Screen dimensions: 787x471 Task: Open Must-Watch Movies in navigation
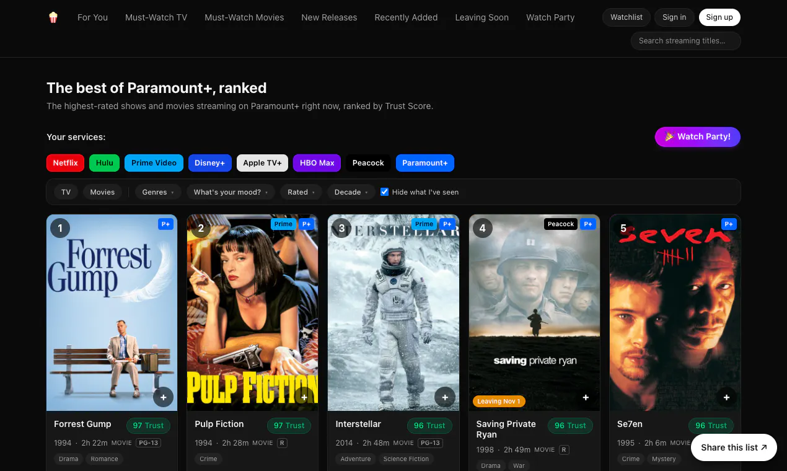[x=244, y=17]
